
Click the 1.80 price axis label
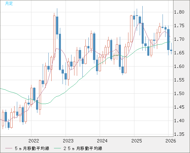(179, 12)
